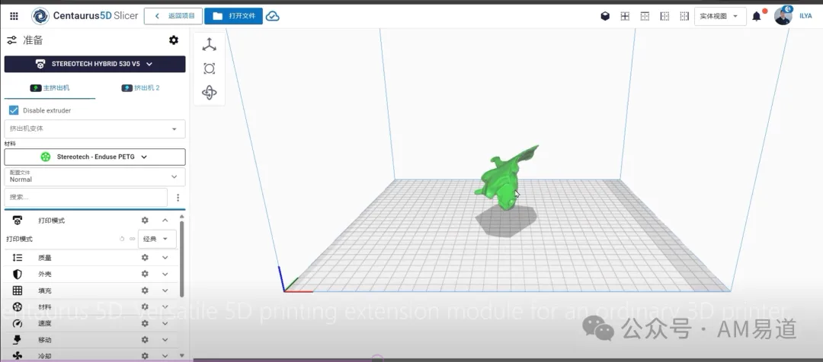Expand the 填充 section chevron

(165, 291)
